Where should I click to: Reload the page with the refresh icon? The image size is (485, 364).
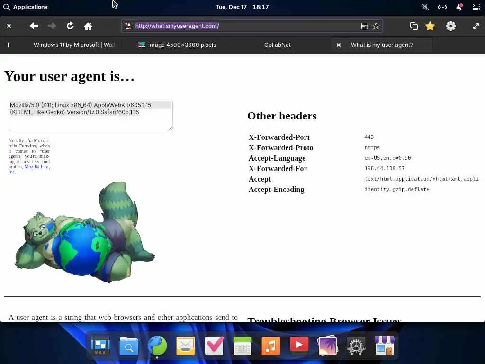pos(70,26)
